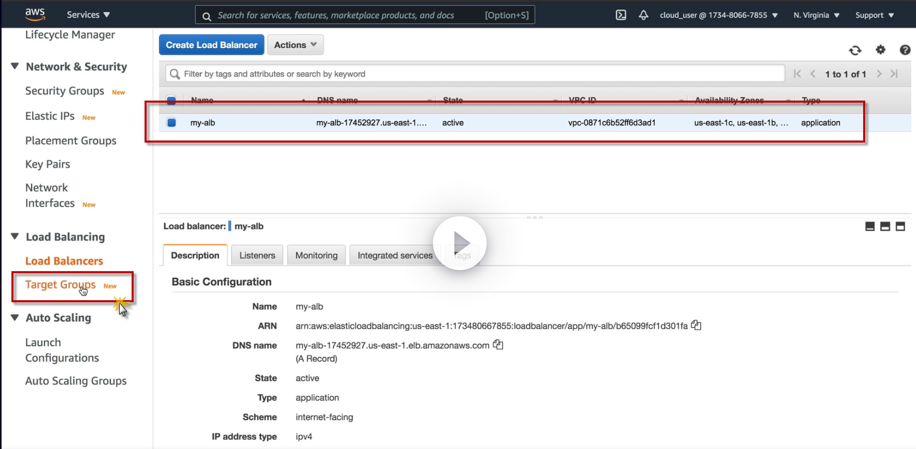This screenshot has height=449, width=916.
Task: Switch to the Integrated services tab
Action: point(395,255)
